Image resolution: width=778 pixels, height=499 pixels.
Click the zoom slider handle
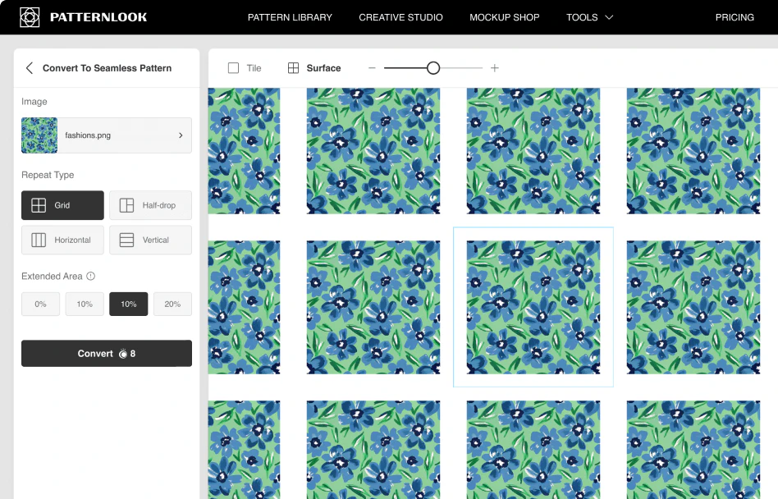[433, 68]
